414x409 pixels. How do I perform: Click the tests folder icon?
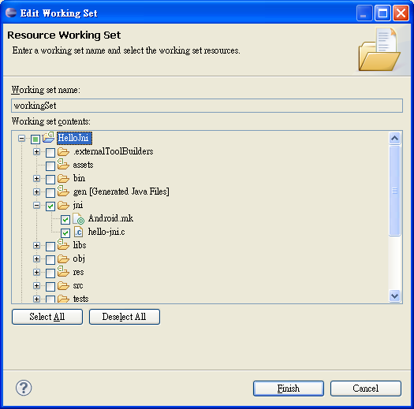click(x=63, y=299)
